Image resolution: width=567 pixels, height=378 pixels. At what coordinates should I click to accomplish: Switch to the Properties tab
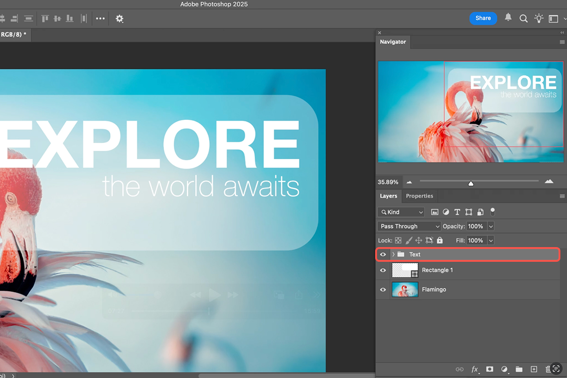pos(420,196)
